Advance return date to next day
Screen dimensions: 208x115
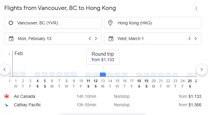pos(196,39)
